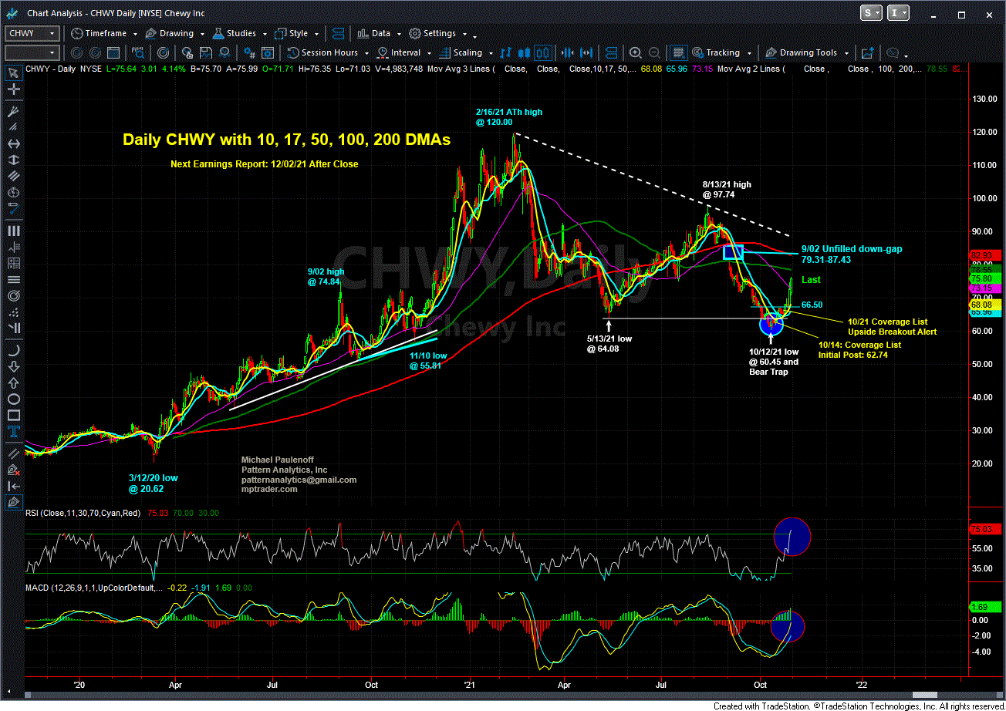The image size is (1006, 711).
Task: Expand the Interval dropdown arrow
Action: [x=428, y=53]
